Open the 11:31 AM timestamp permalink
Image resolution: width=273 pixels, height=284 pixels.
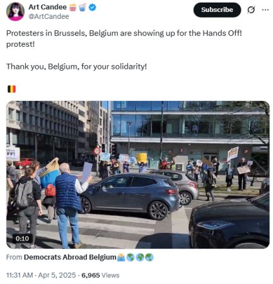pyautogui.click(x=20, y=275)
